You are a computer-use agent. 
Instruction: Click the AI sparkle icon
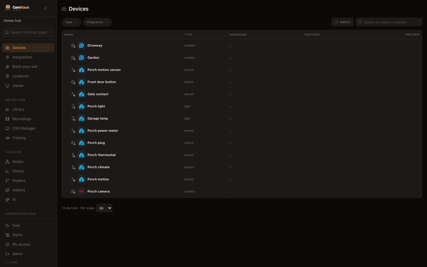(7, 200)
